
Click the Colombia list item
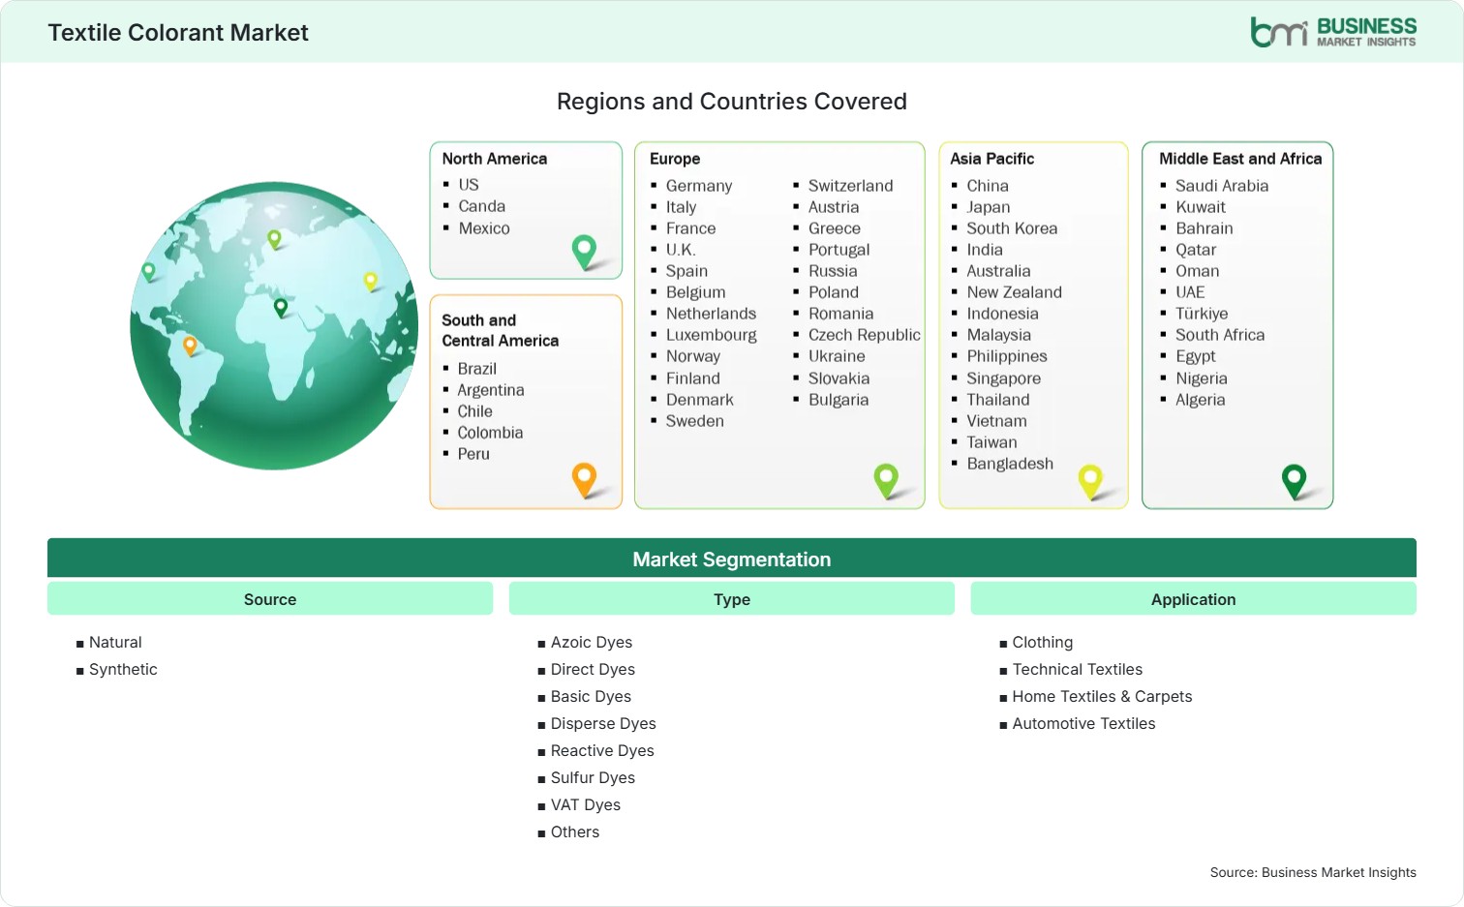490,433
